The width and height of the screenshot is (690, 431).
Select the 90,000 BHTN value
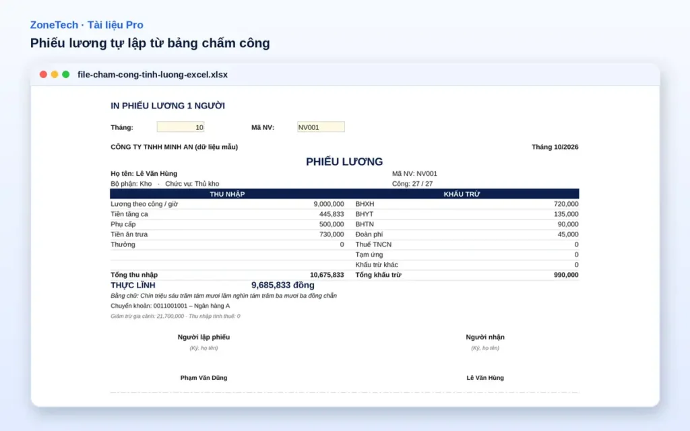(x=568, y=224)
